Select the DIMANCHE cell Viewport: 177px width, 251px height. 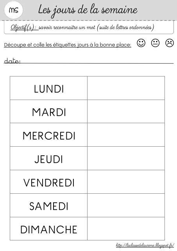[48, 229]
